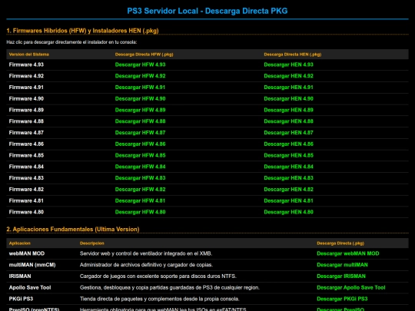Open HFW 4.85 download link

click(141, 155)
